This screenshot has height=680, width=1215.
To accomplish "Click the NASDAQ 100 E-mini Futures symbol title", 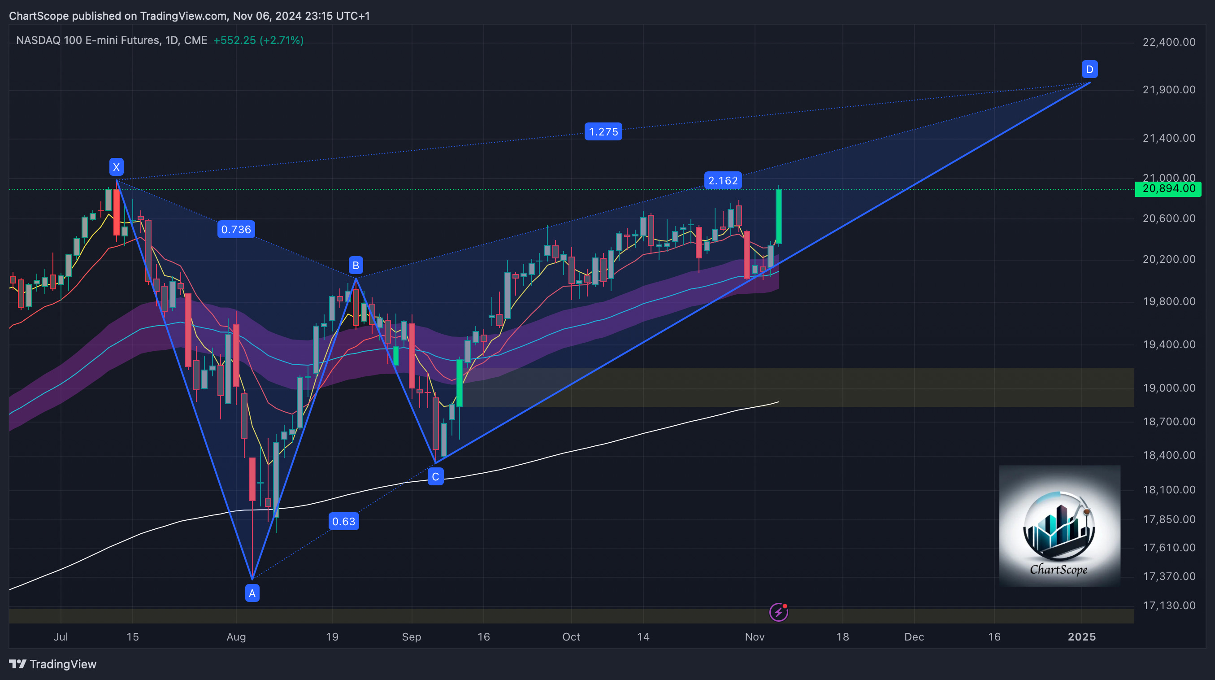I will 111,40.
